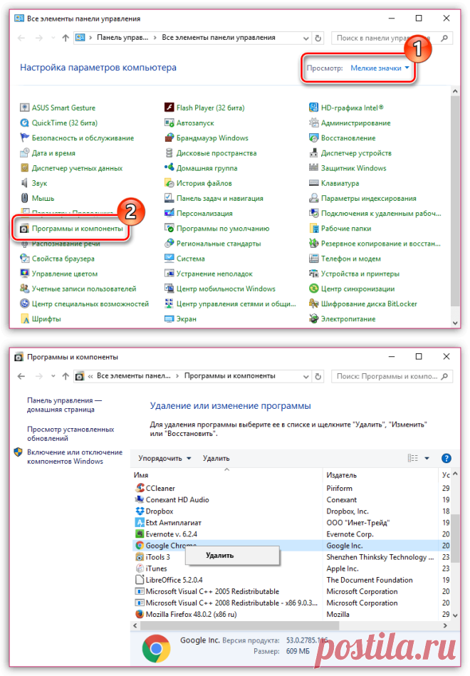The width and height of the screenshot is (470, 676).
Task: Open Диспетчер устройств icon
Action: [x=313, y=153]
